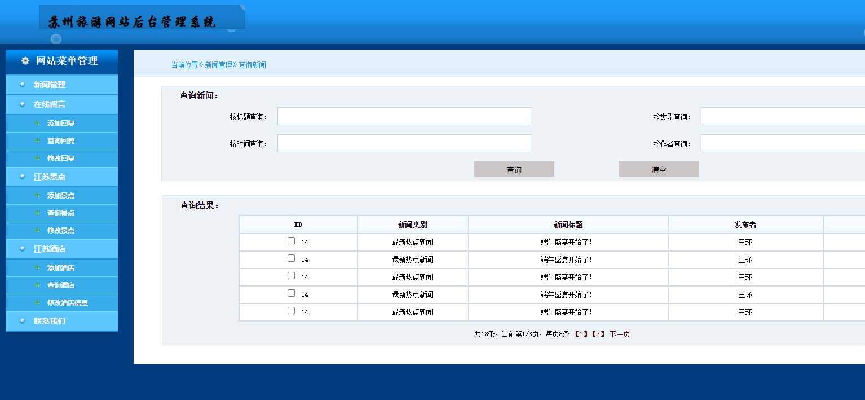The image size is (865, 400).
Task: Focus the 按类别查询 input field
Action: click(783, 116)
